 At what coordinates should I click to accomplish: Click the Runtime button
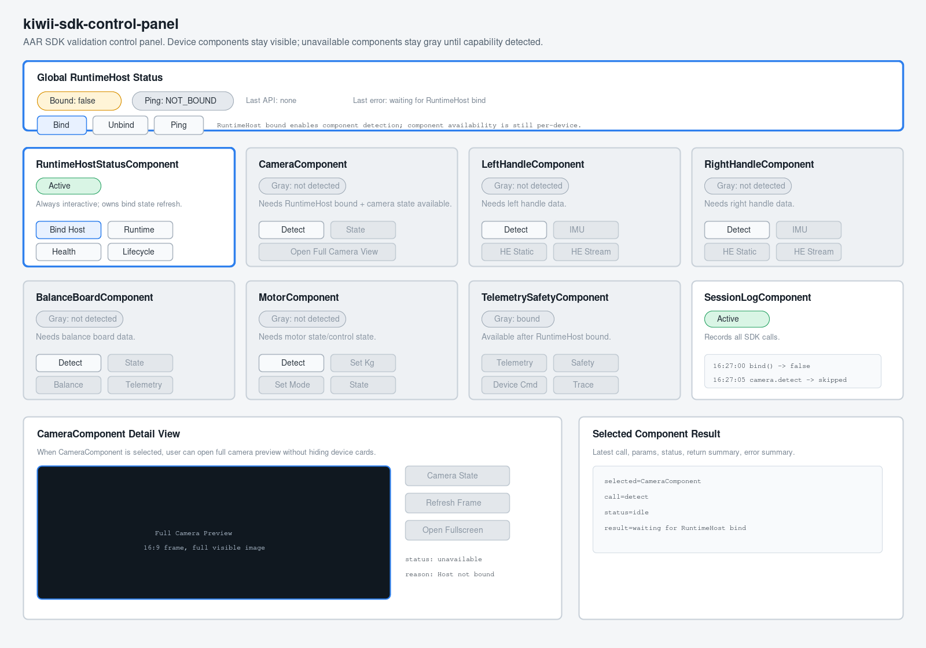coord(140,230)
